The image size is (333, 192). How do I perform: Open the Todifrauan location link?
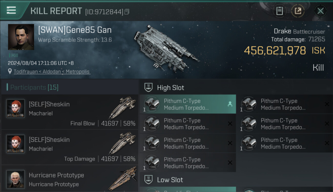pos(51,71)
